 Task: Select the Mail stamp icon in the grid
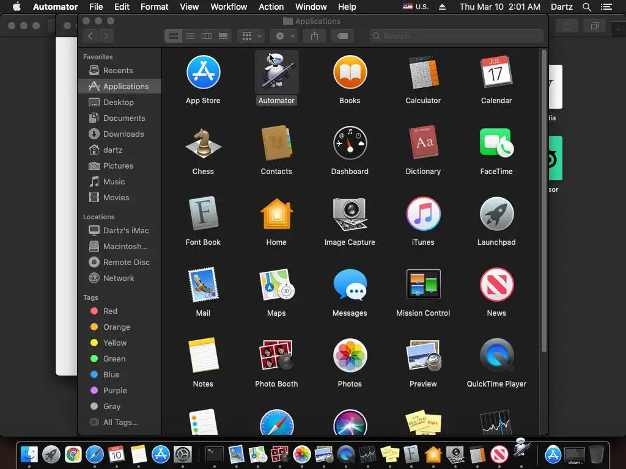[x=203, y=285]
